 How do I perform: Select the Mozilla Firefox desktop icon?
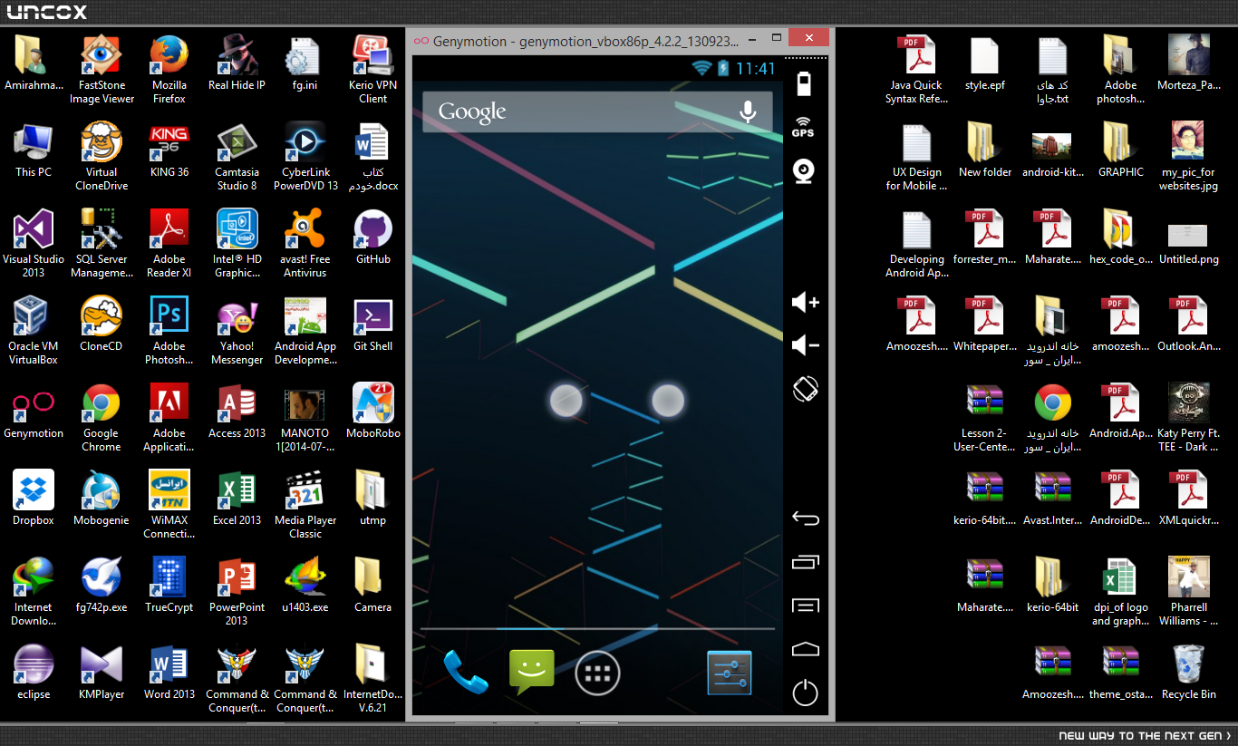[169, 70]
